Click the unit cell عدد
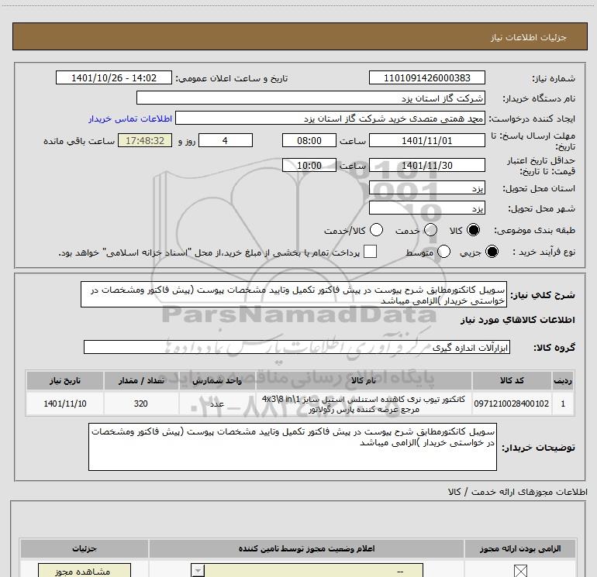 coord(217,404)
